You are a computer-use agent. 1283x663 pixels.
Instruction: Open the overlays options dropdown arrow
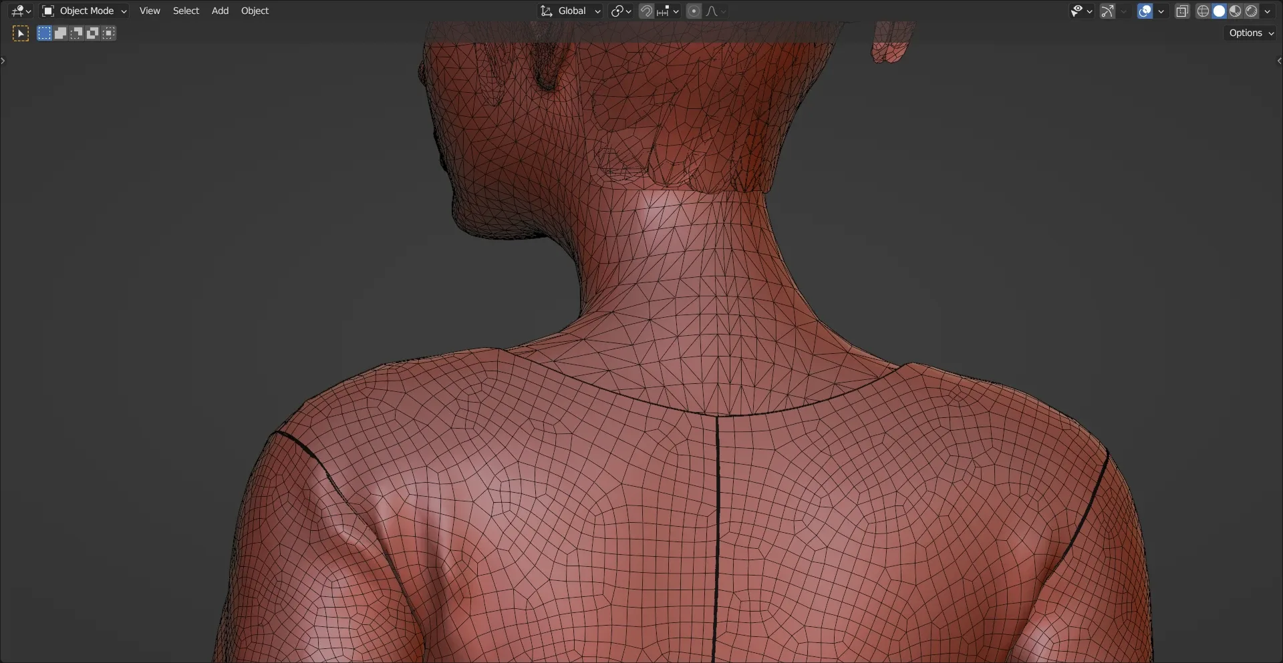[x=1161, y=11]
